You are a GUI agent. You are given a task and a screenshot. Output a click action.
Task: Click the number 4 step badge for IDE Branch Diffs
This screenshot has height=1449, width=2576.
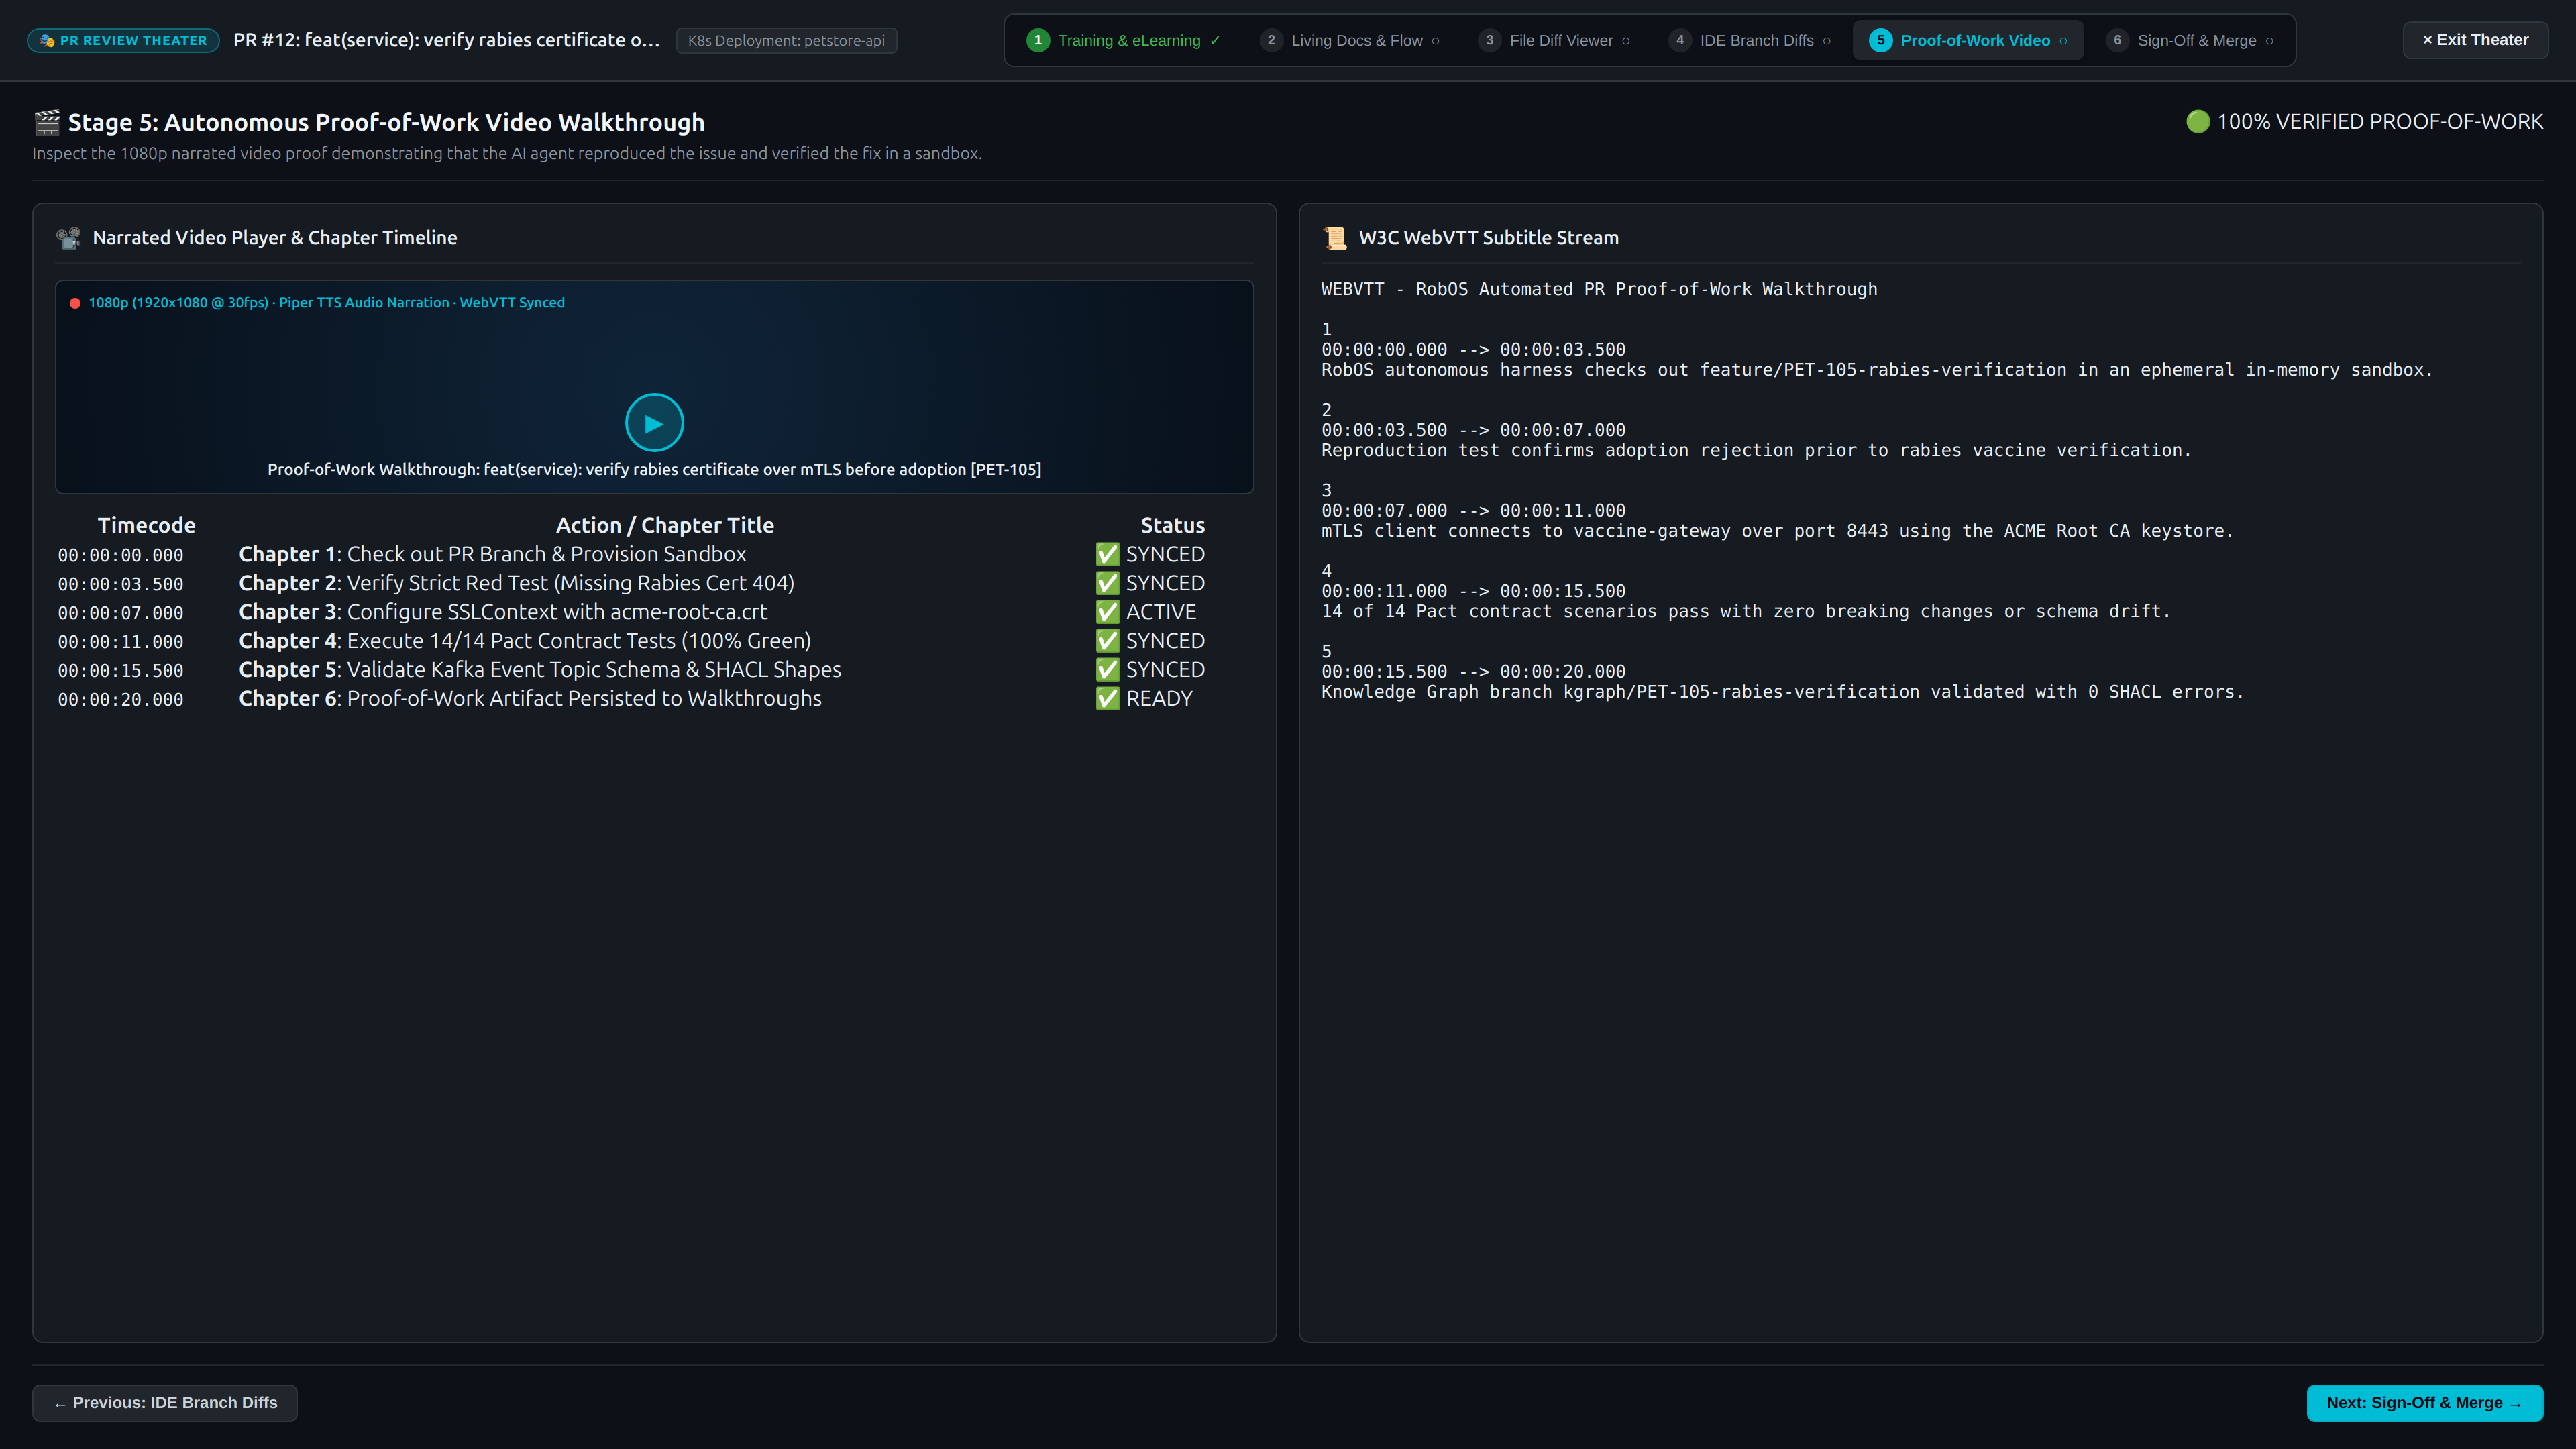coord(1680,40)
